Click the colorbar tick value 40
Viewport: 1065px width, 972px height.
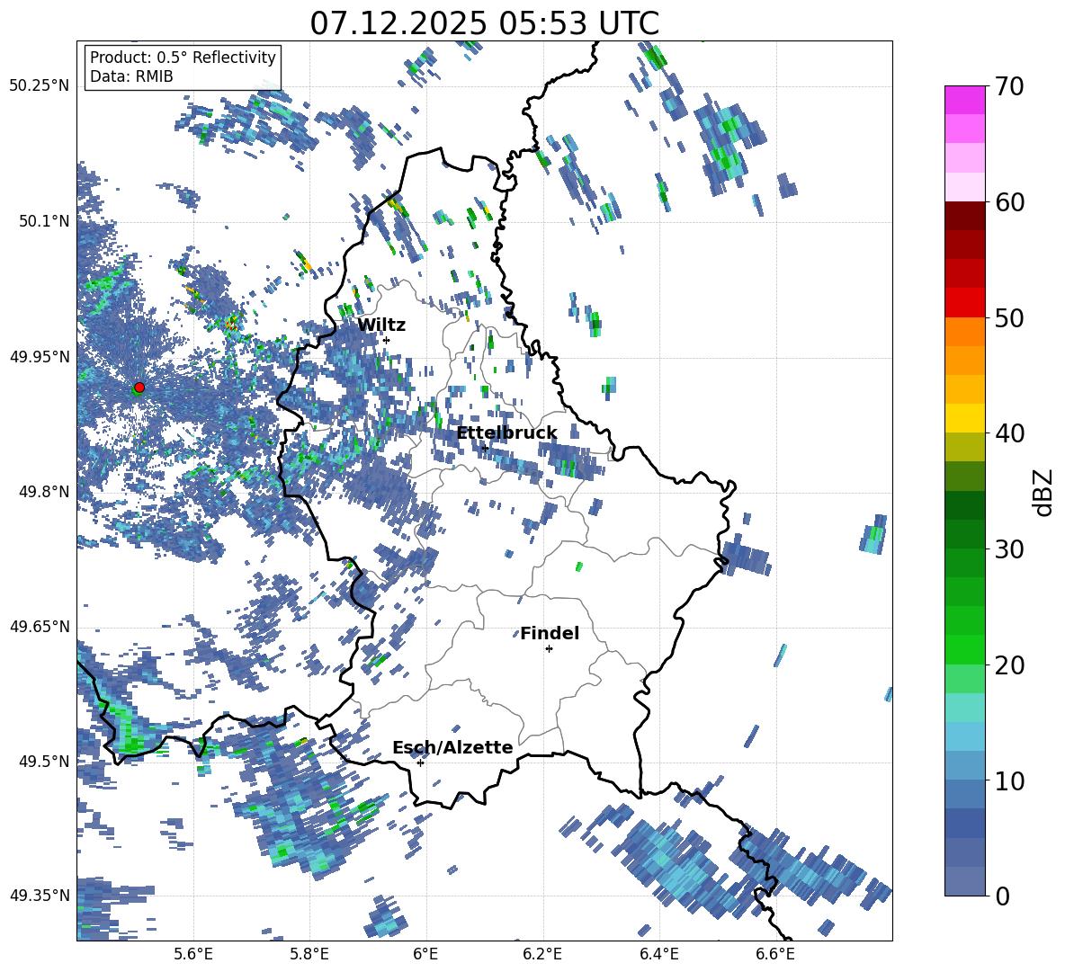click(1009, 433)
